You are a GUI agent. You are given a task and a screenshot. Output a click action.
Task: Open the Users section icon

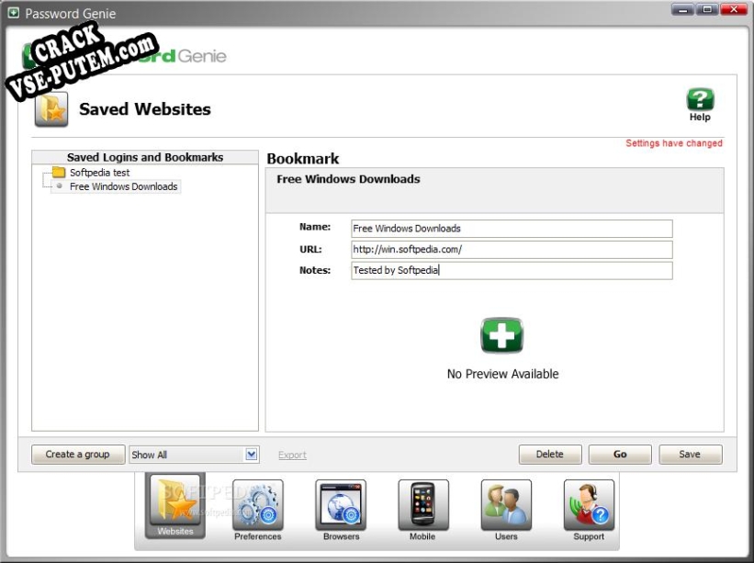(506, 504)
